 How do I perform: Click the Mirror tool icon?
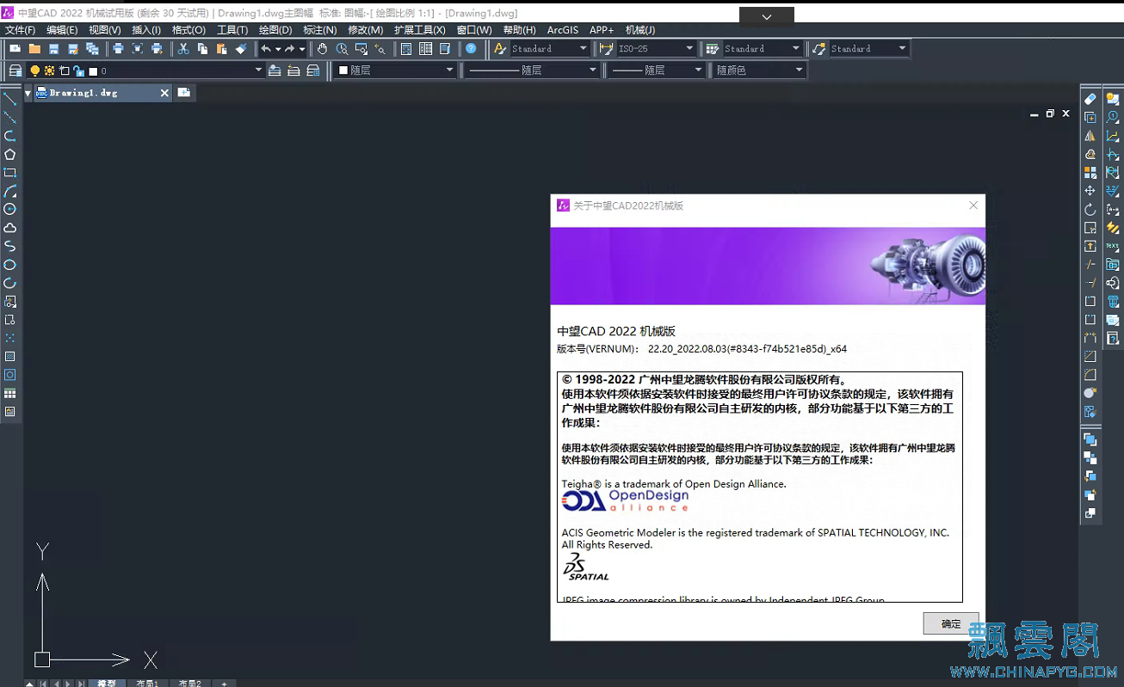click(1090, 136)
